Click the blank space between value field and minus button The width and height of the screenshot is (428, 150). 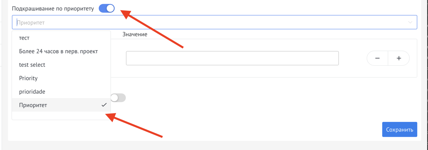tap(353, 58)
